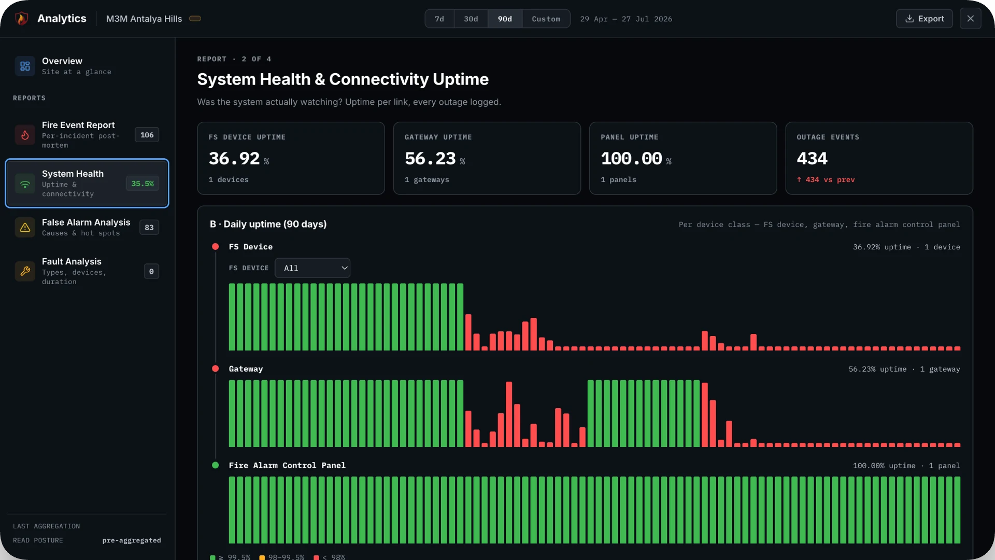Click the '434 vs prev' change indicator
Screen dimensions: 995x560
[x=826, y=180]
